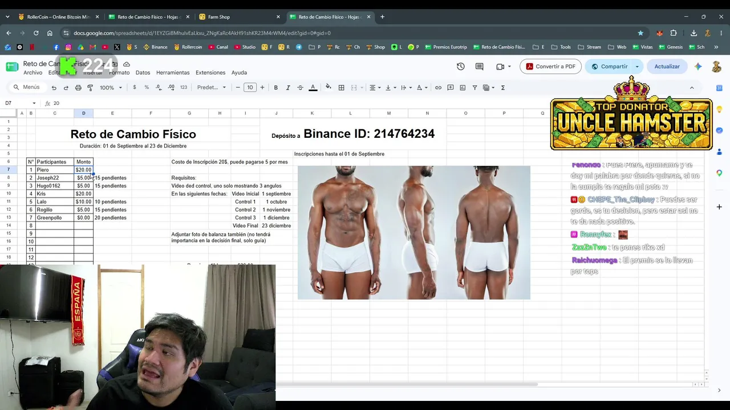Screen dimensions: 730x410
Task: Open the Ayuda menu
Action: (239, 73)
